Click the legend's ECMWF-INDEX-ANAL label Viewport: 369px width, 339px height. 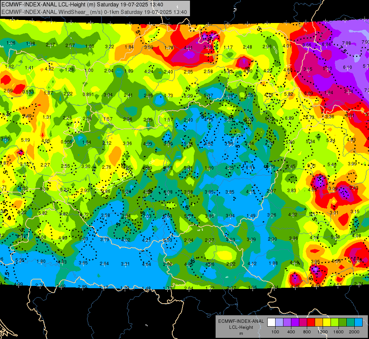241,321
